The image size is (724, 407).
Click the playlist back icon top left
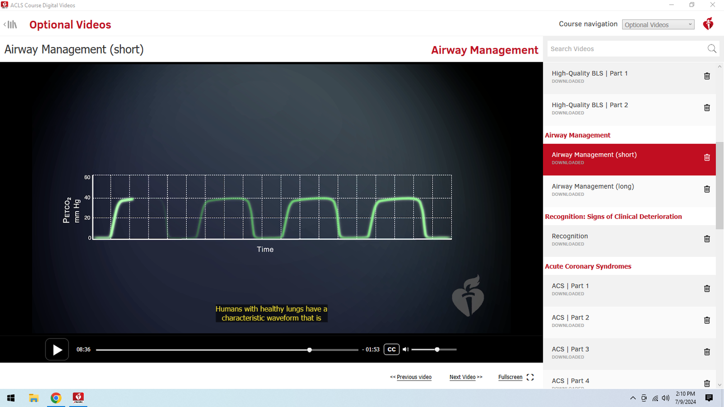pyautogui.click(x=10, y=24)
